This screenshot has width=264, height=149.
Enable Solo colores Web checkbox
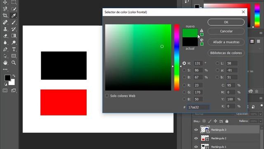107,96
